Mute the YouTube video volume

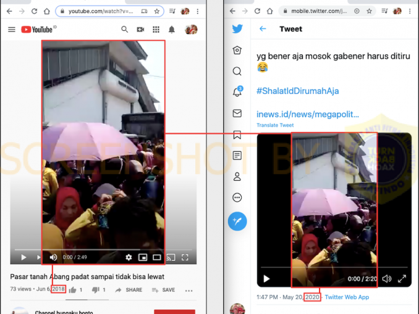point(53,257)
